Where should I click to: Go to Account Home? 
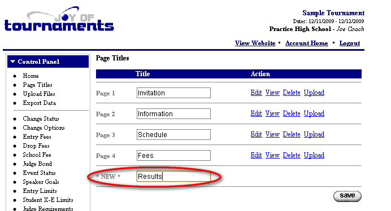point(306,43)
